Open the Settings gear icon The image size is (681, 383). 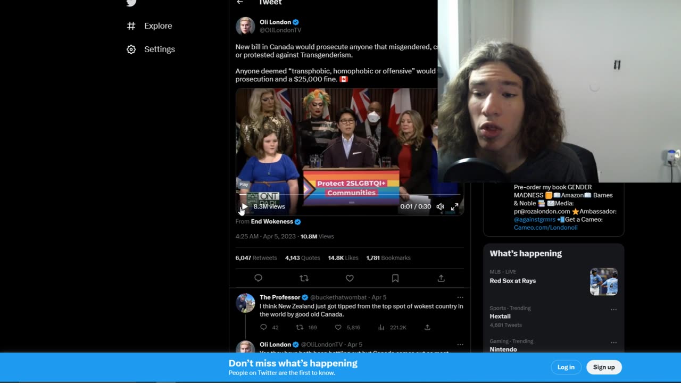131,49
